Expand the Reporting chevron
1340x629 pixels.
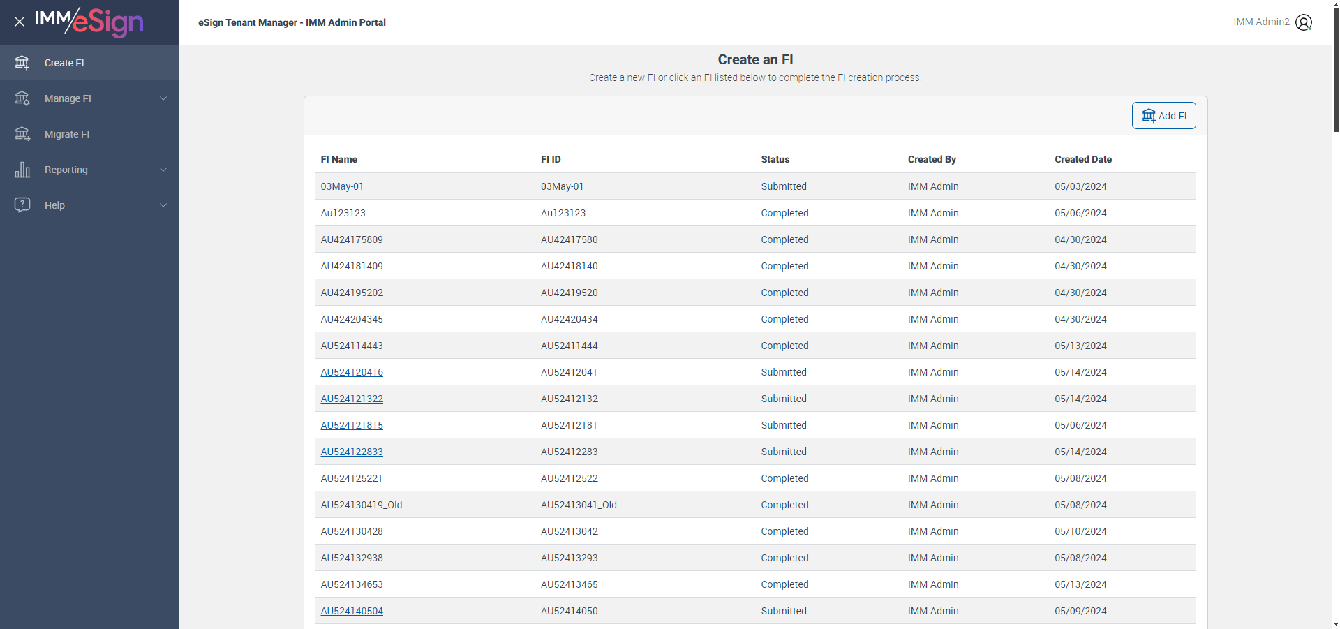[163, 170]
